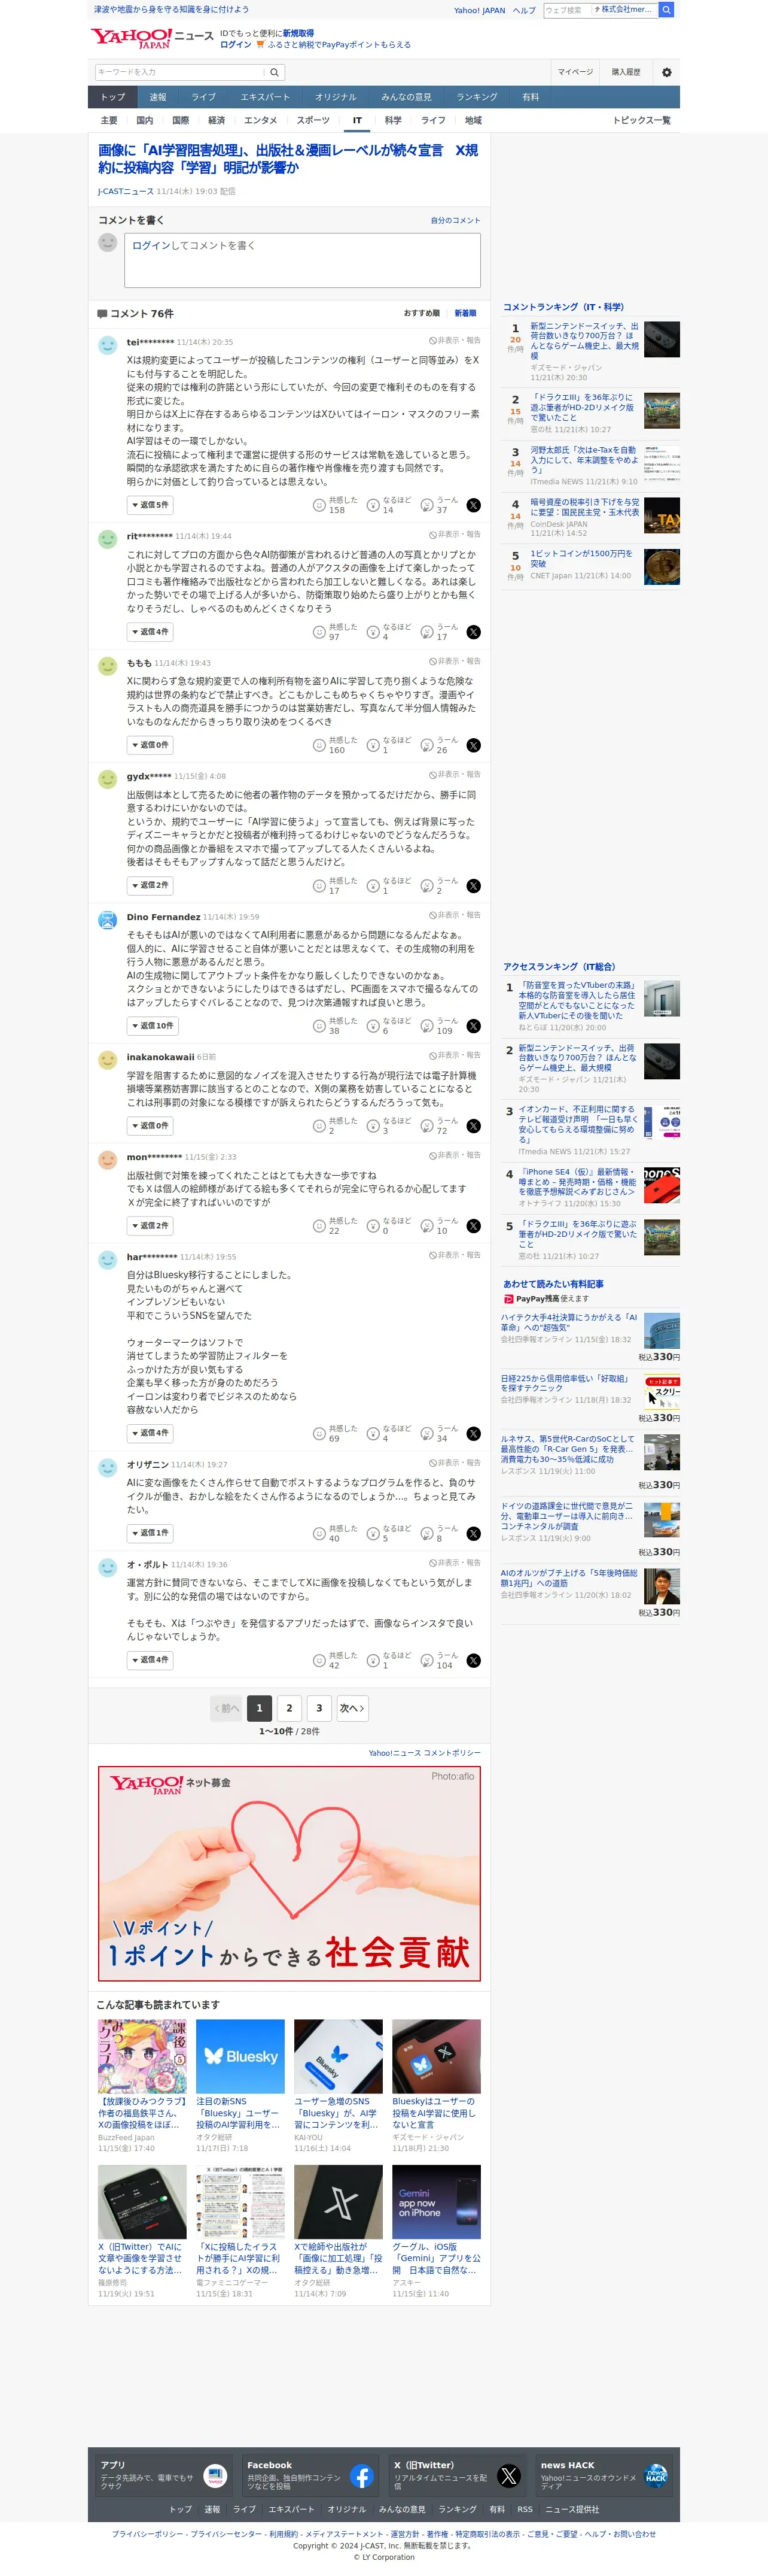This screenshot has height=2576, width=768.
Task: Expand 返信2件 under mon******** comment
Action: (150, 1226)
